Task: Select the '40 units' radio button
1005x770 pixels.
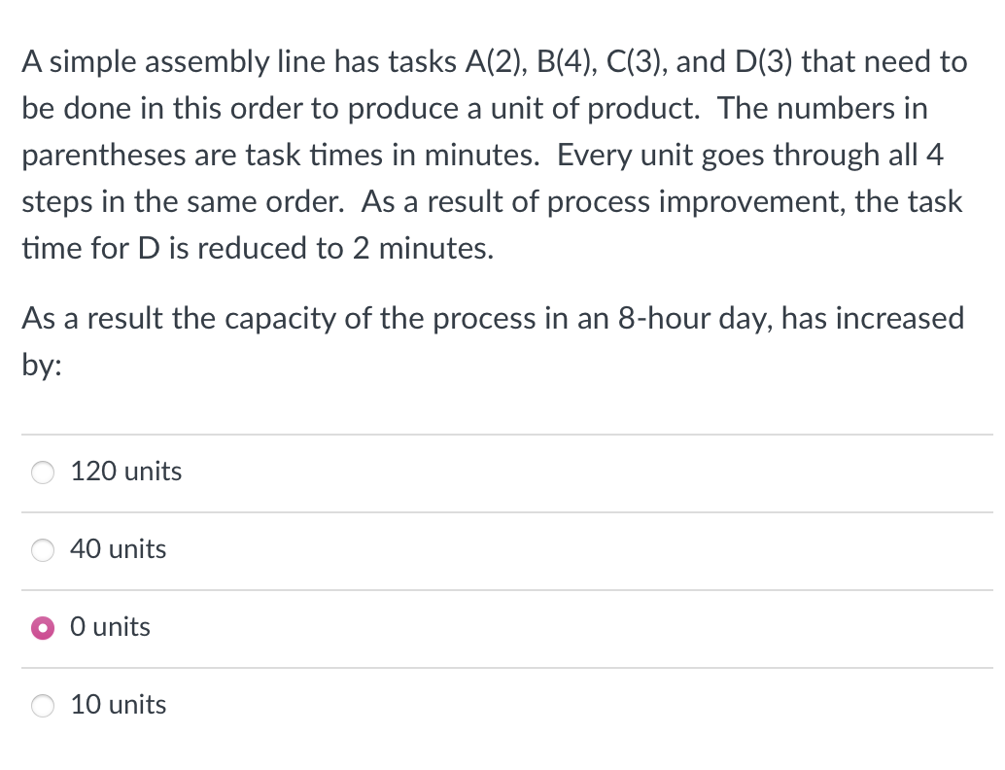Action: pos(42,550)
